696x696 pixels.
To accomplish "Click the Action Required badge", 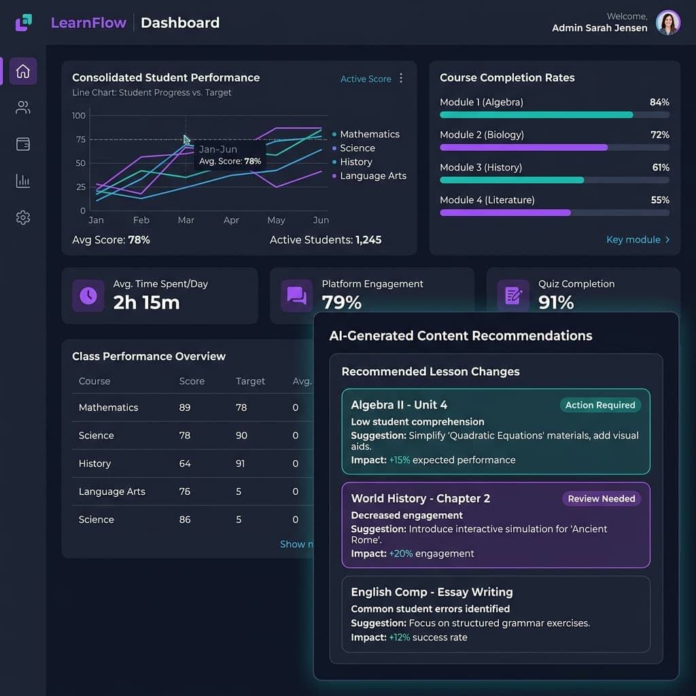I will point(600,405).
